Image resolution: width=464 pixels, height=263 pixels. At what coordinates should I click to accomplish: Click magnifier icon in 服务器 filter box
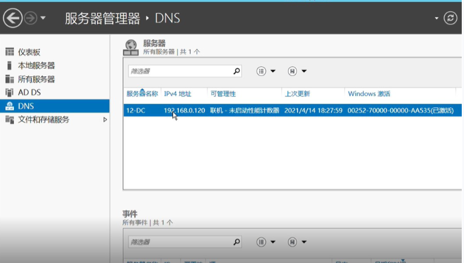[x=236, y=71]
